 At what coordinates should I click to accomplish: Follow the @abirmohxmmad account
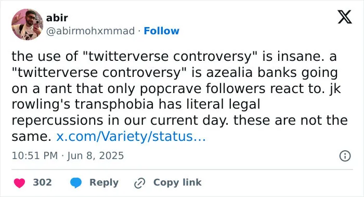pyautogui.click(x=161, y=31)
